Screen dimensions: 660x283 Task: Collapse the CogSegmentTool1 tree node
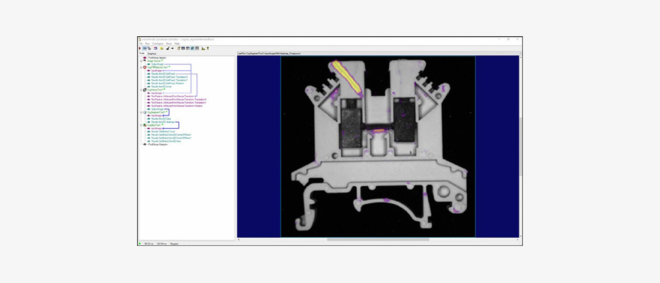click(140, 112)
